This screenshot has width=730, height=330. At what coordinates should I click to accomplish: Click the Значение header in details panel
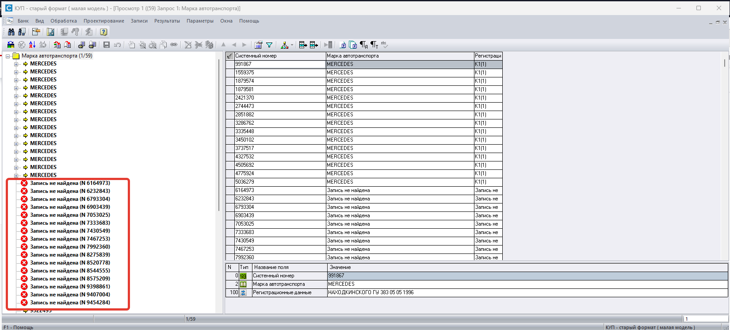pos(527,267)
